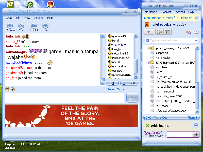Toggle the Ignore Off button
The width and height of the screenshot is (203, 152).
tap(129, 83)
